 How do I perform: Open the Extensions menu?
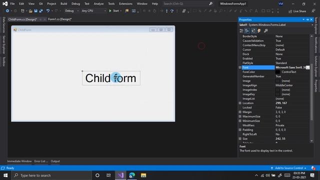tap(125, 3)
